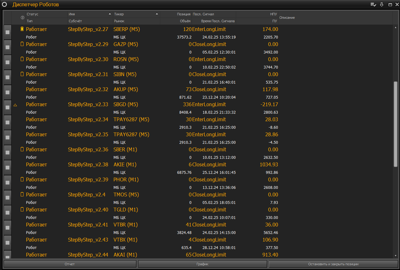The height and width of the screenshot is (270, 400).
Task: Open the График chart button
Action: pos(203,264)
